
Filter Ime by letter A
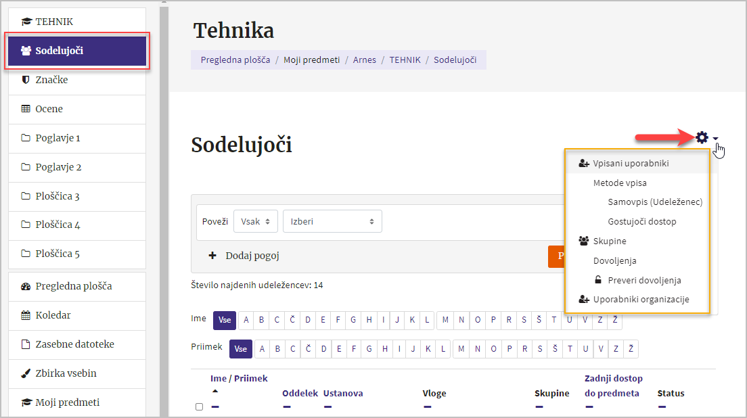[246, 320]
